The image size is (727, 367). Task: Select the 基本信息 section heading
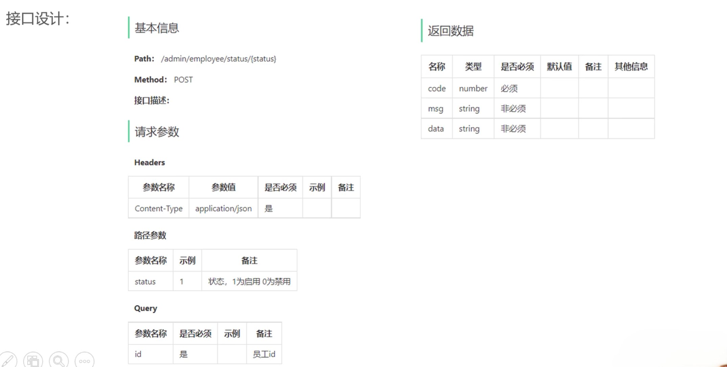tap(157, 28)
